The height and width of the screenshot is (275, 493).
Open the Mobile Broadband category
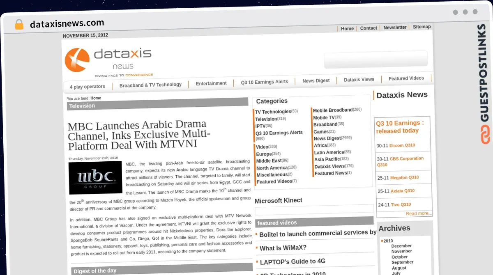coord(333,110)
